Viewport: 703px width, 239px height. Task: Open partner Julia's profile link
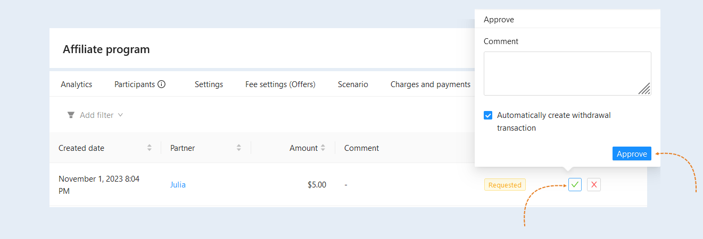(178, 185)
